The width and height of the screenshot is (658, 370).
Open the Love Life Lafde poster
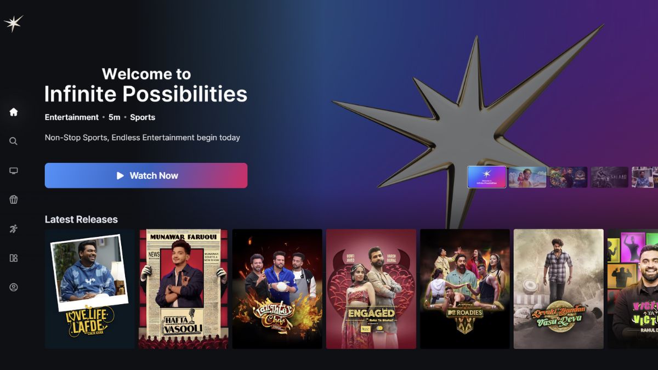[x=90, y=289]
